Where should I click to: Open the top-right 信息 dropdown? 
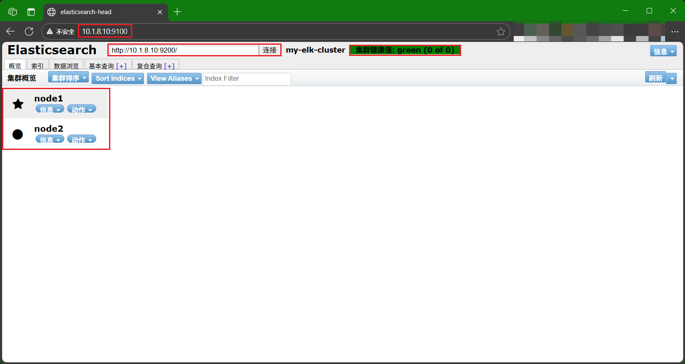663,51
